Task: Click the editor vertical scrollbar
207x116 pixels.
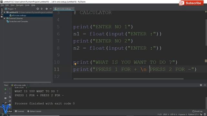Action: 206,33
